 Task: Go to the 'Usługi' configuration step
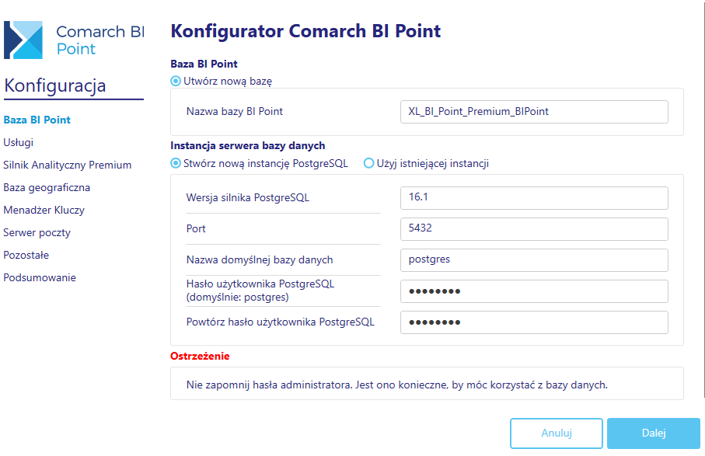pyautogui.click(x=19, y=142)
